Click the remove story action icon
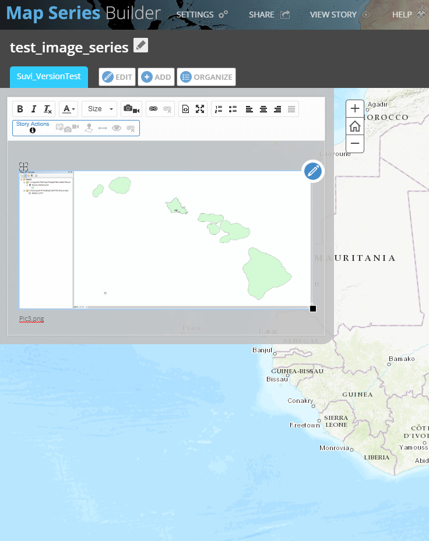Viewport: 429px width, 541px height. (x=131, y=128)
